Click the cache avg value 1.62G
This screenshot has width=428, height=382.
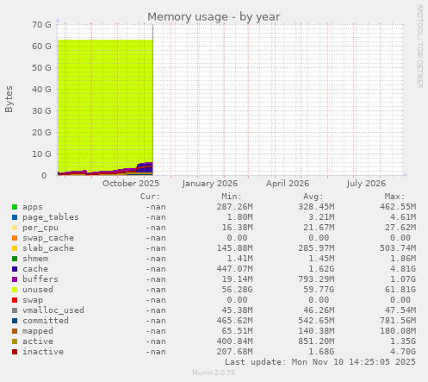(321, 269)
